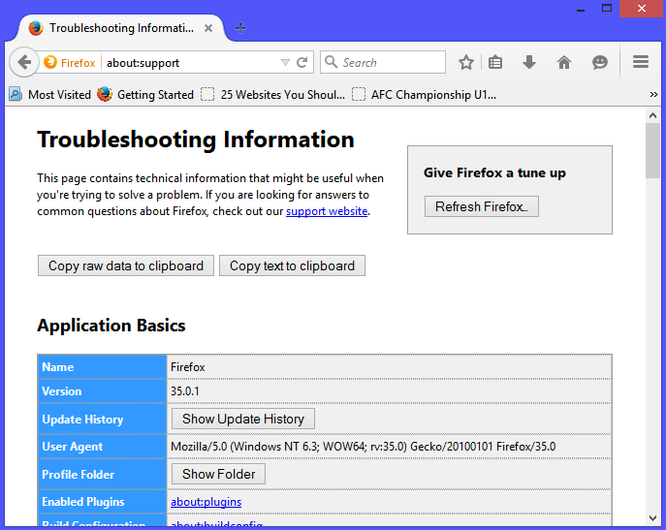Click the Back navigation arrow
666x530 pixels.
point(23,63)
